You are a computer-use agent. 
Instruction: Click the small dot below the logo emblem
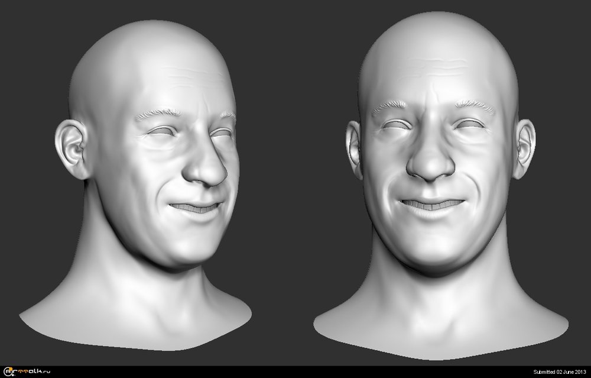[12, 375]
